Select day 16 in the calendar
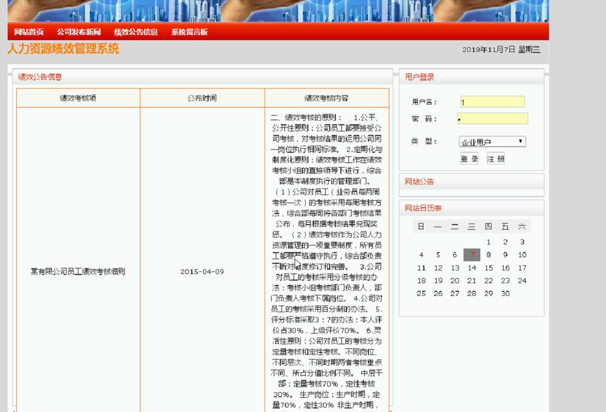The height and width of the screenshot is (412, 606). [505, 268]
